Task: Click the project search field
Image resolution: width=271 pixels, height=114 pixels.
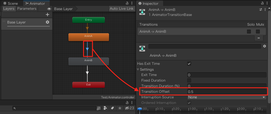Action: point(54,108)
